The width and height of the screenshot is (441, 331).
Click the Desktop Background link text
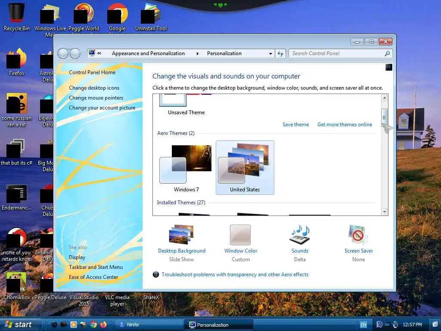182,251
